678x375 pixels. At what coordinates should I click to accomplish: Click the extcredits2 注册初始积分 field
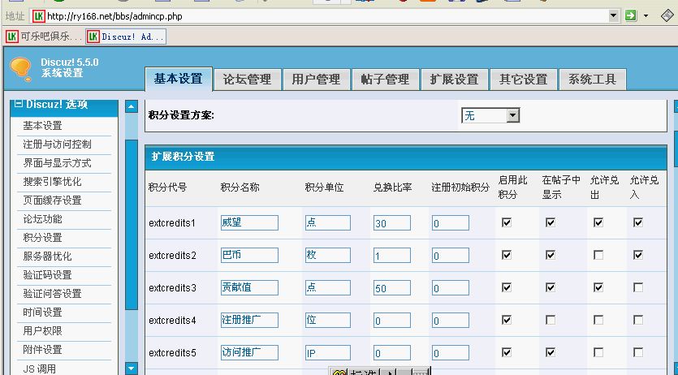tap(450, 256)
